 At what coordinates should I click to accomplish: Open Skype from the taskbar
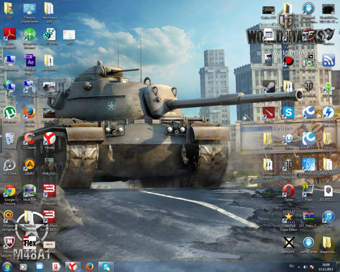tap(105, 266)
